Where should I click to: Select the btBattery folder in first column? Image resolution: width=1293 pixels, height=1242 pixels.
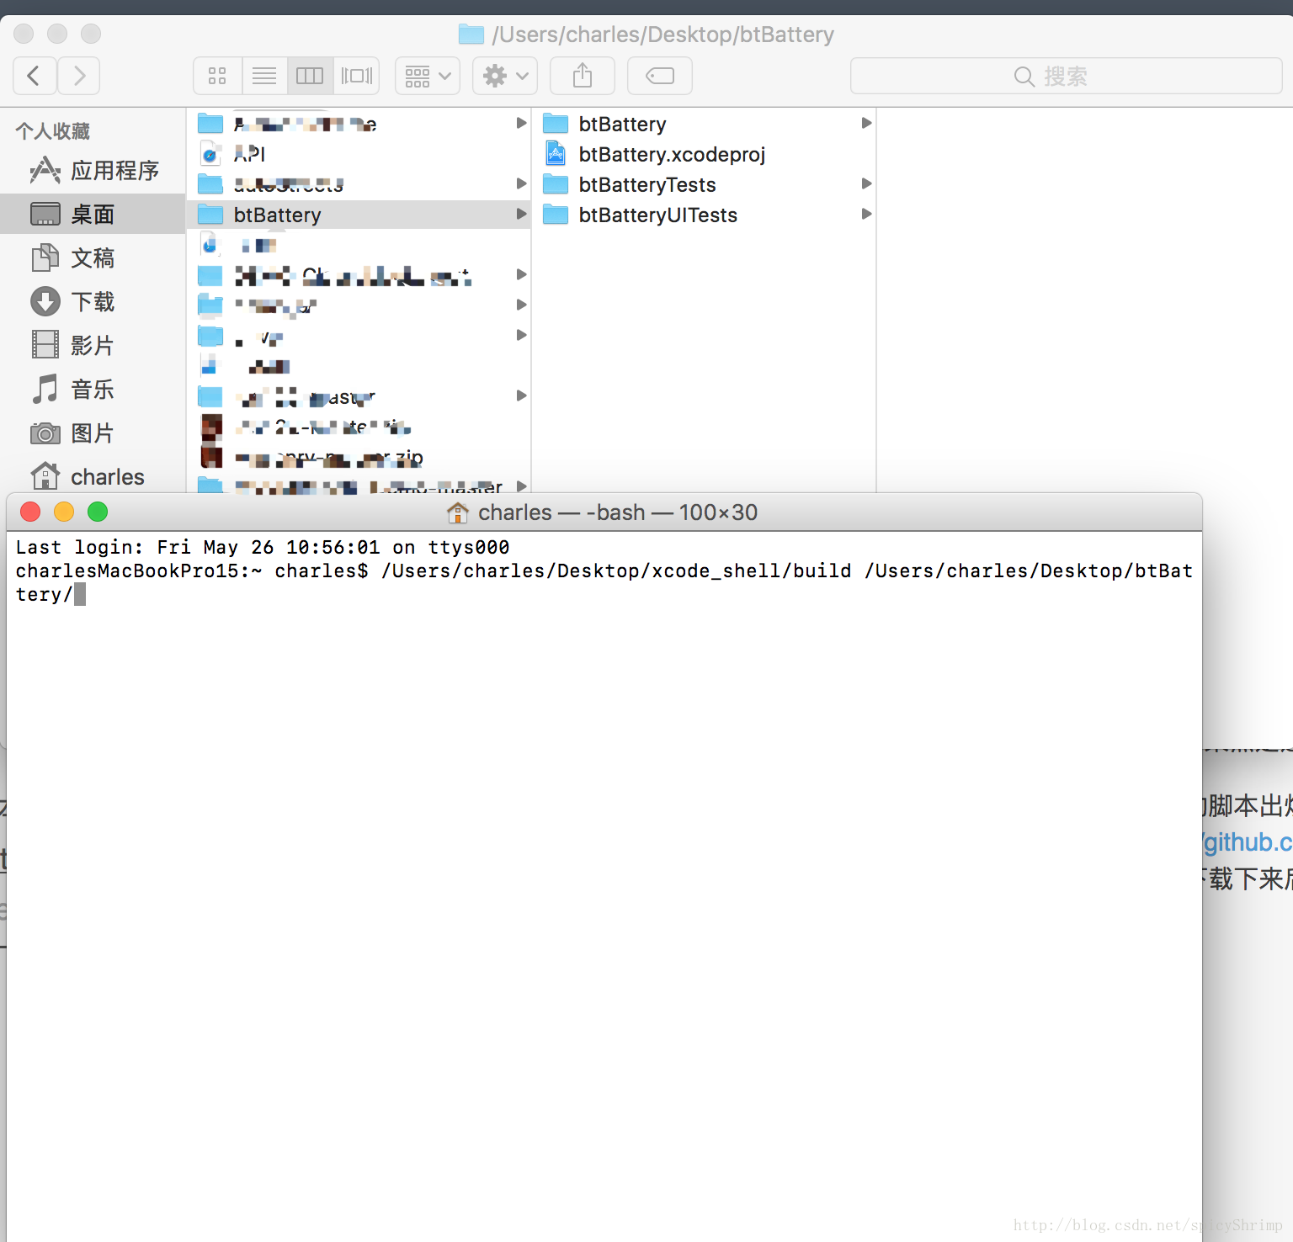[359, 215]
